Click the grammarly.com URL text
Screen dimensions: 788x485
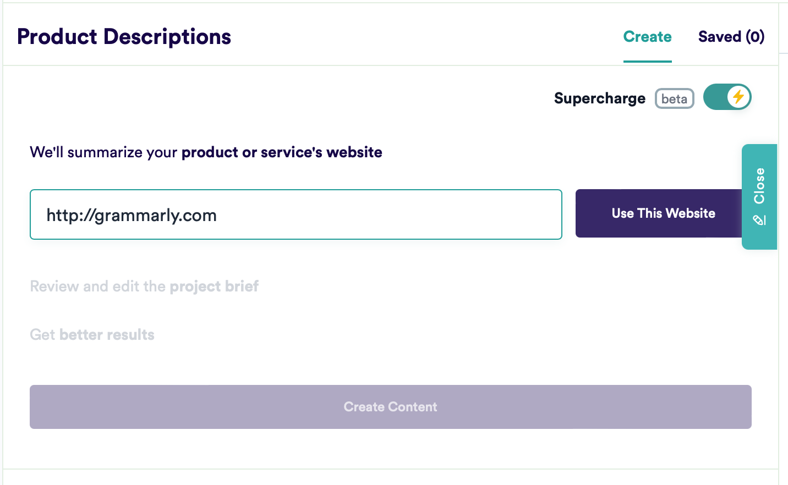132,215
